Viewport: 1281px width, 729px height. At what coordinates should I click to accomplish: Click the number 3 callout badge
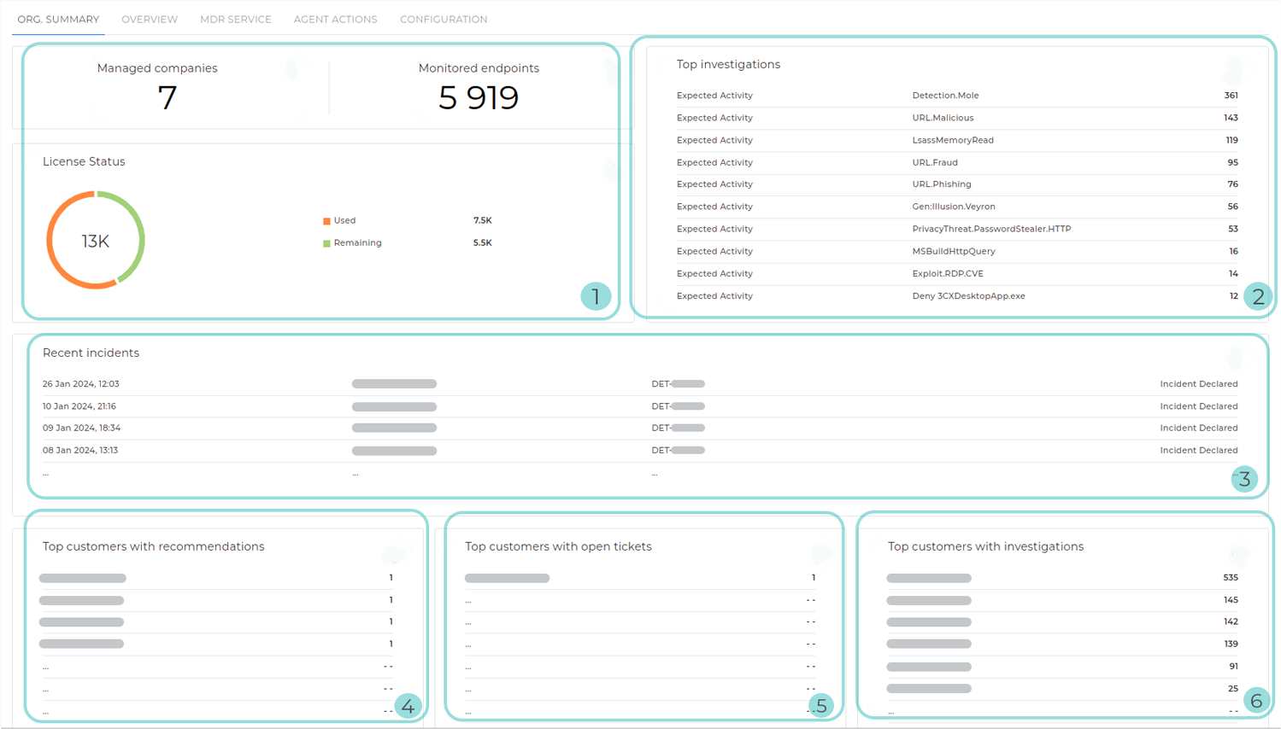click(x=1244, y=479)
